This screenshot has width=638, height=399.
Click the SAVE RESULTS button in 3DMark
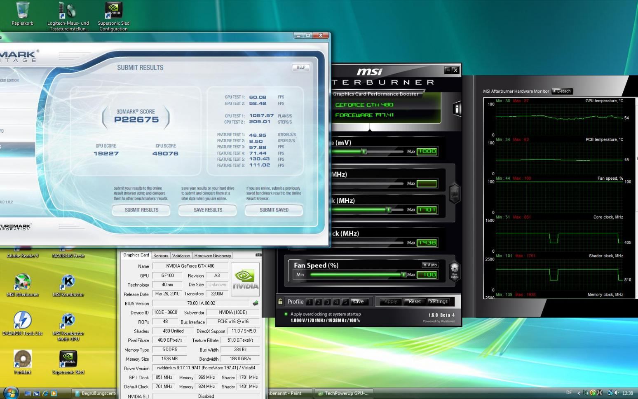208,210
